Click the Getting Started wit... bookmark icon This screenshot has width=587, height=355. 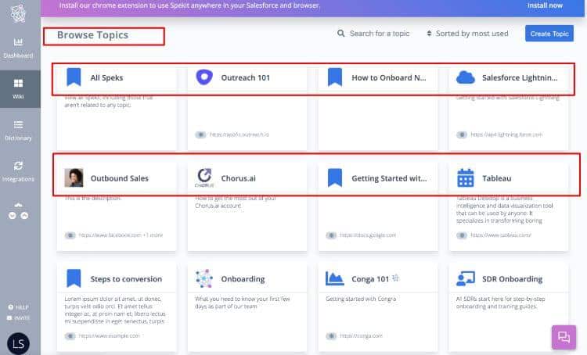(335, 177)
